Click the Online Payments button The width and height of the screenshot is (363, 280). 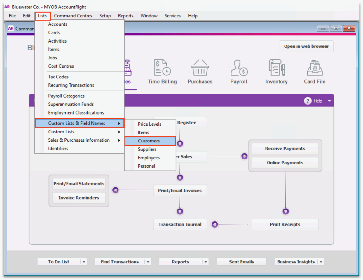(x=285, y=163)
